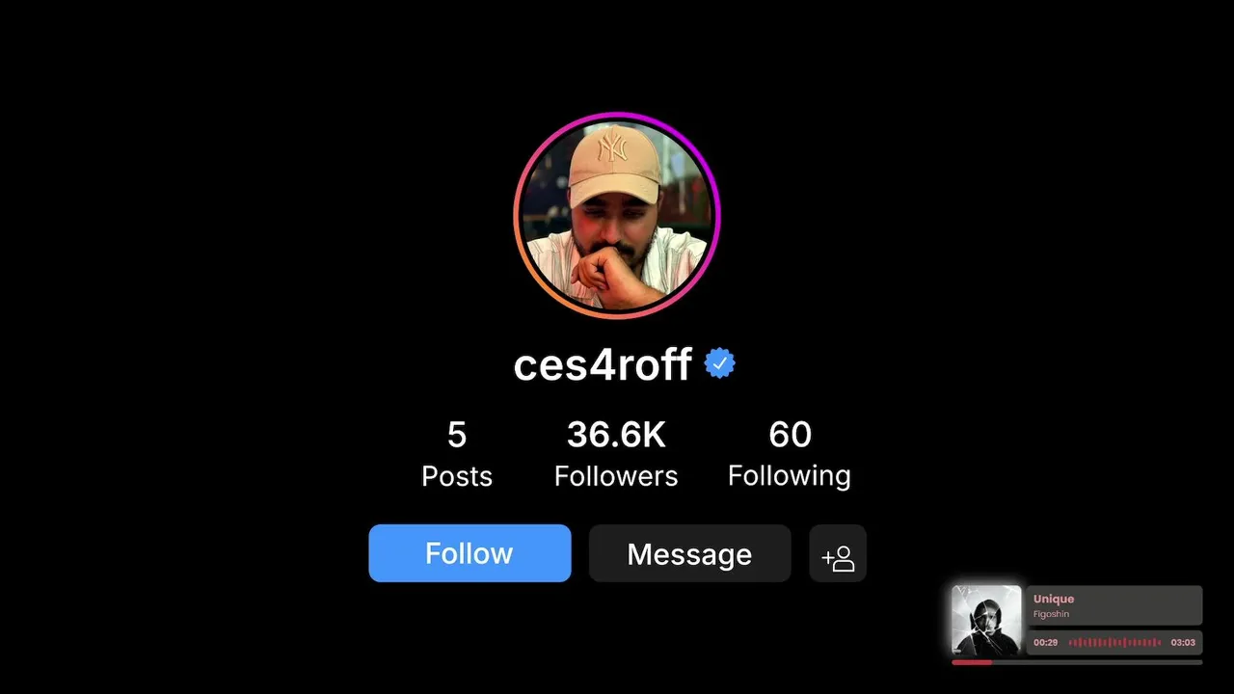The width and height of the screenshot is (1234, 694).
Task: Open the Posts label
Action: 457,476
